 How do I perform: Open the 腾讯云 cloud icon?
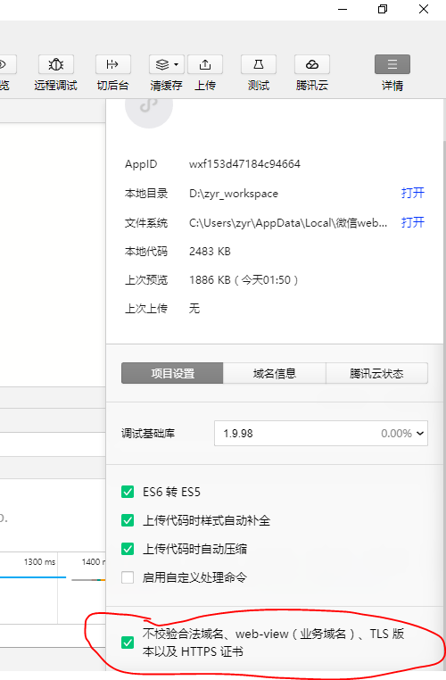[x=312, y=64]
